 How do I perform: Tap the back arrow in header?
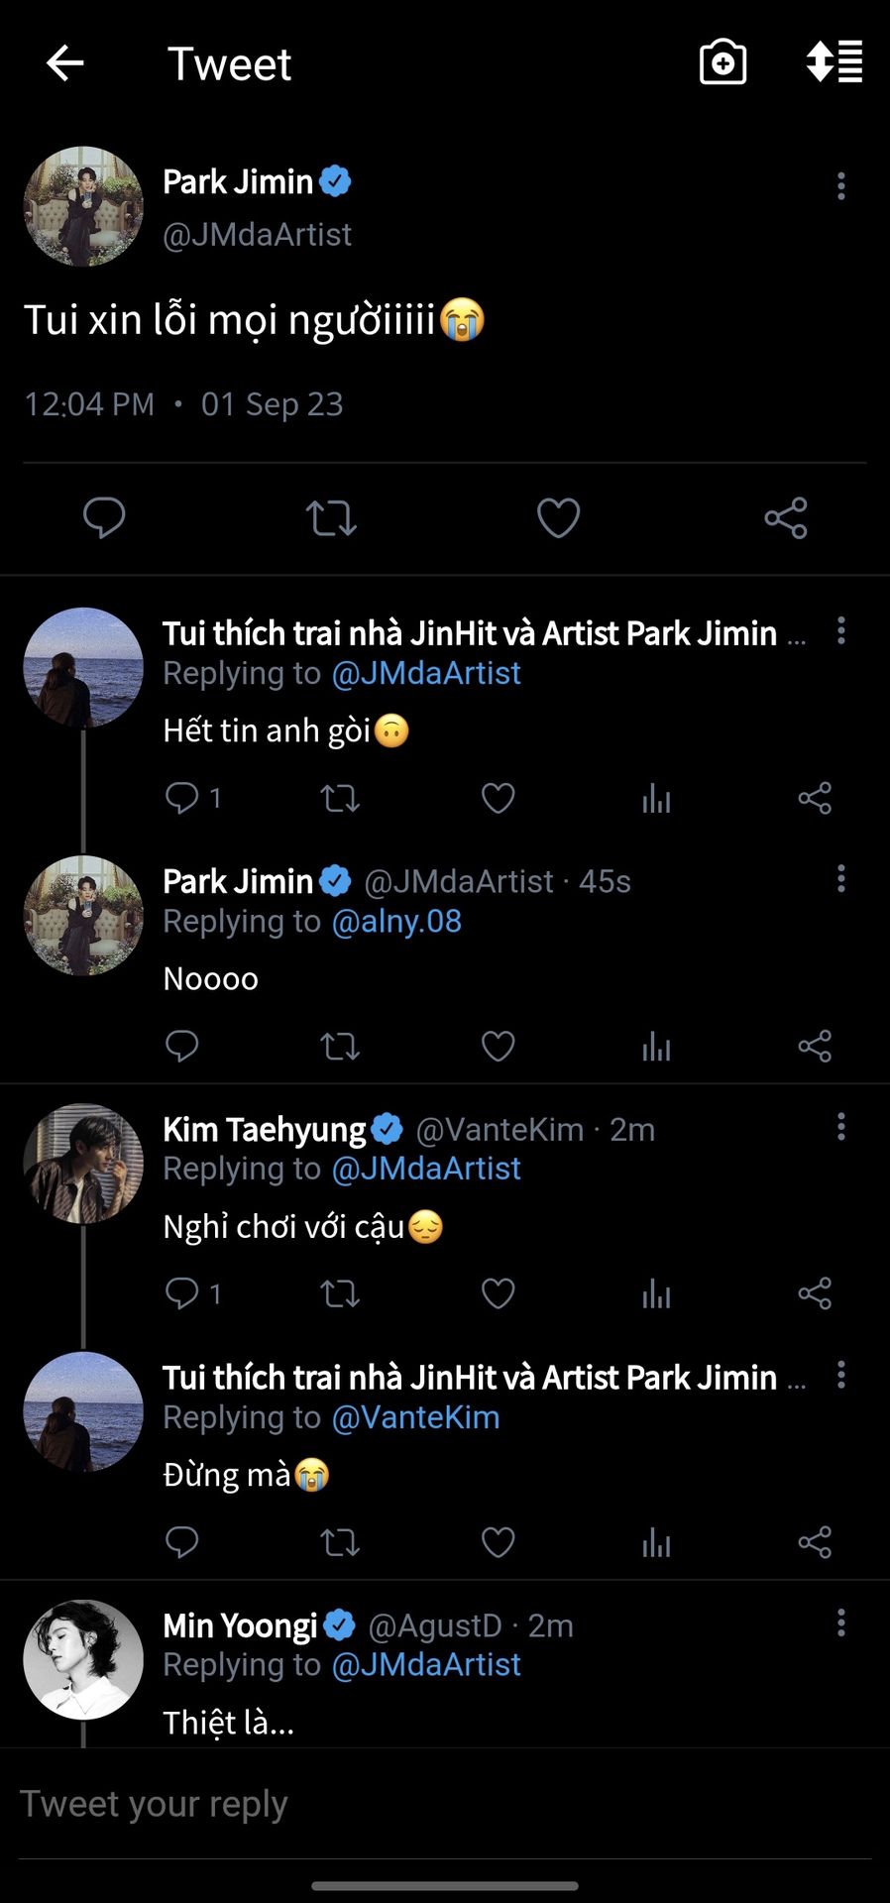tap(65, 63)
